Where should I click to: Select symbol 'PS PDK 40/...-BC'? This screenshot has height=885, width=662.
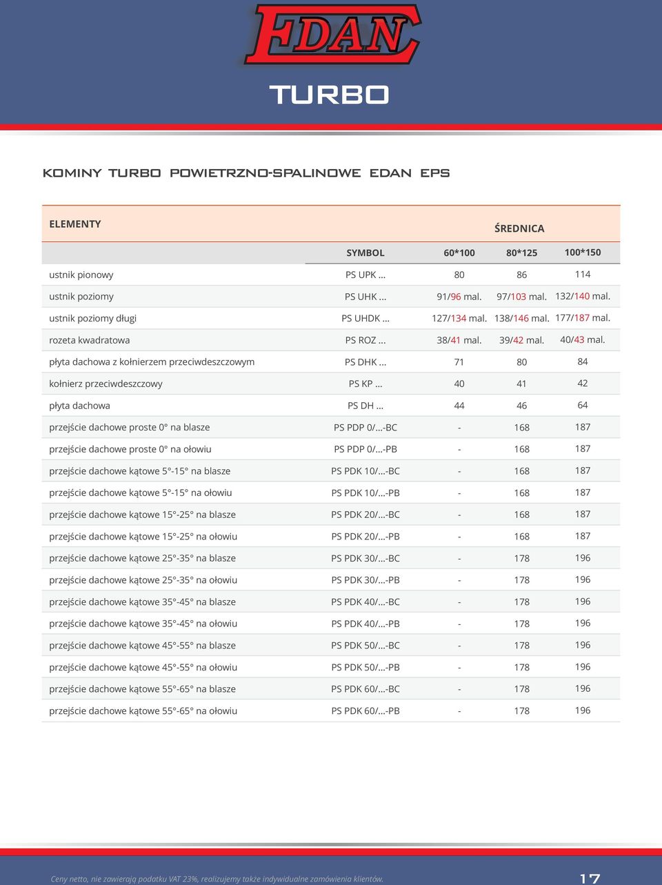pos(365,602)
